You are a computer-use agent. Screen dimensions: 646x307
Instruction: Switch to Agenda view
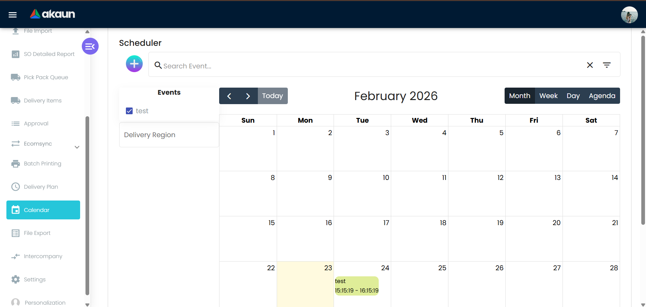click(x=602, y=96)
